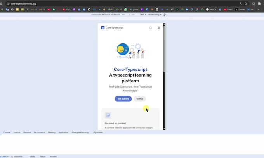Click the Core-Typescript TS logo
Image resolution: width=264 pixels, height=158 pixels.
click(103, 28)
